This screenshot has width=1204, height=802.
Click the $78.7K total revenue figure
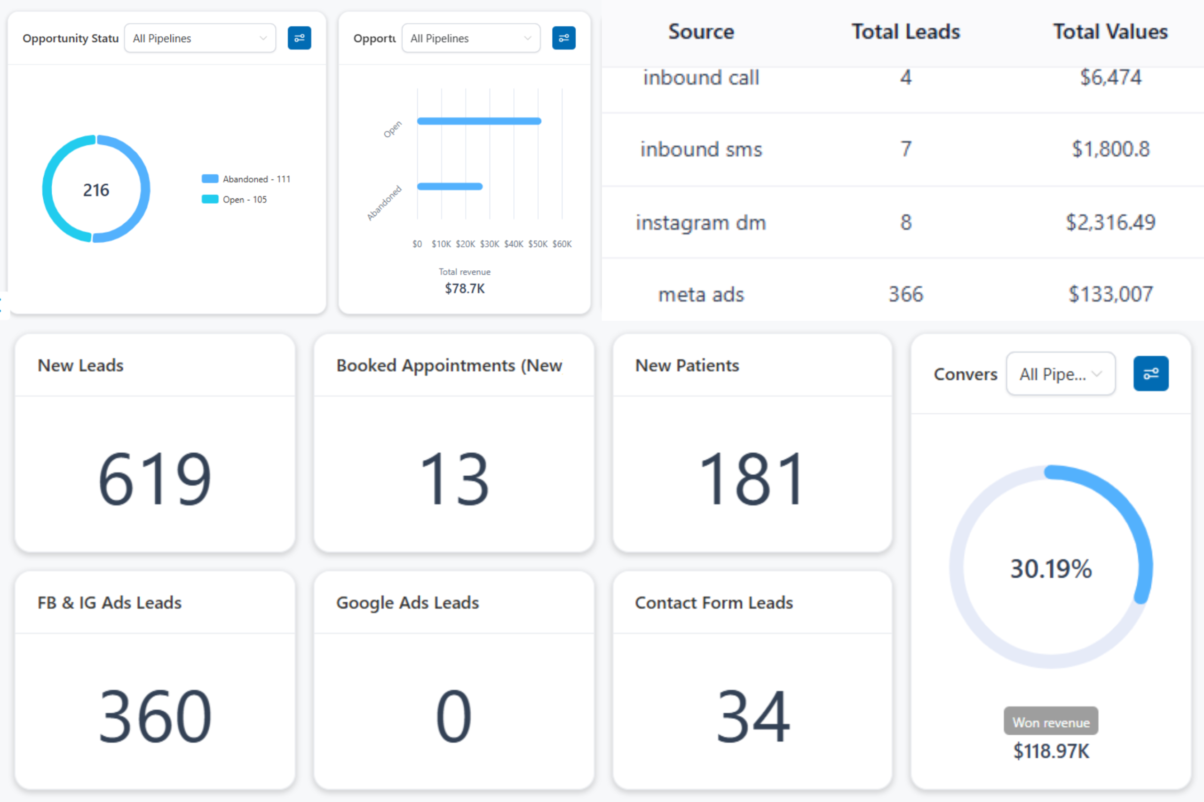click(x=465, y=289)
